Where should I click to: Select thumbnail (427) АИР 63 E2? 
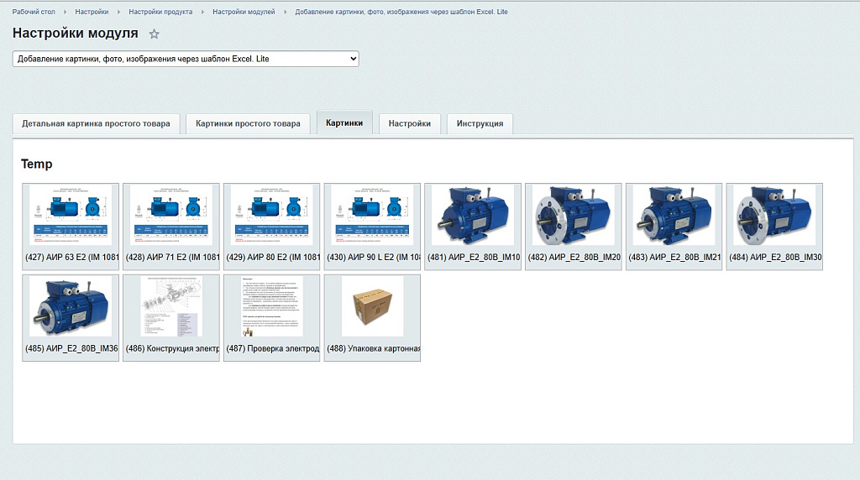[71, 216]
